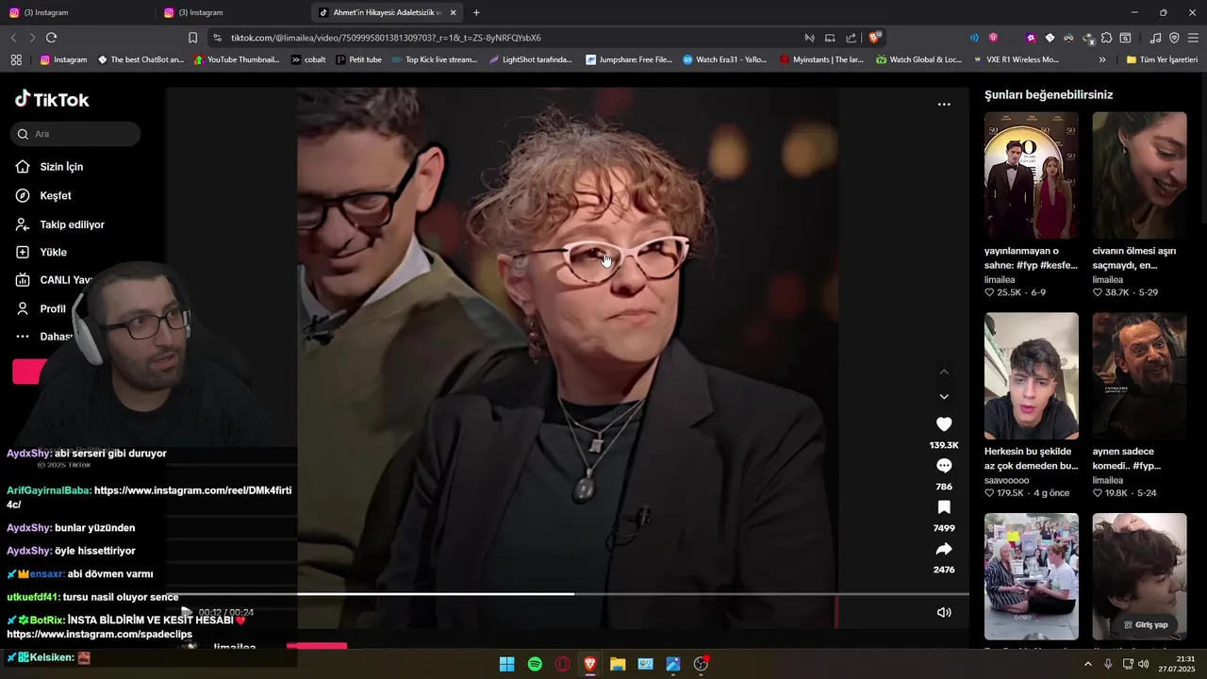This screenshot has height=679, width=1207.
Task: Reload the page
Action: coord(51,38)
